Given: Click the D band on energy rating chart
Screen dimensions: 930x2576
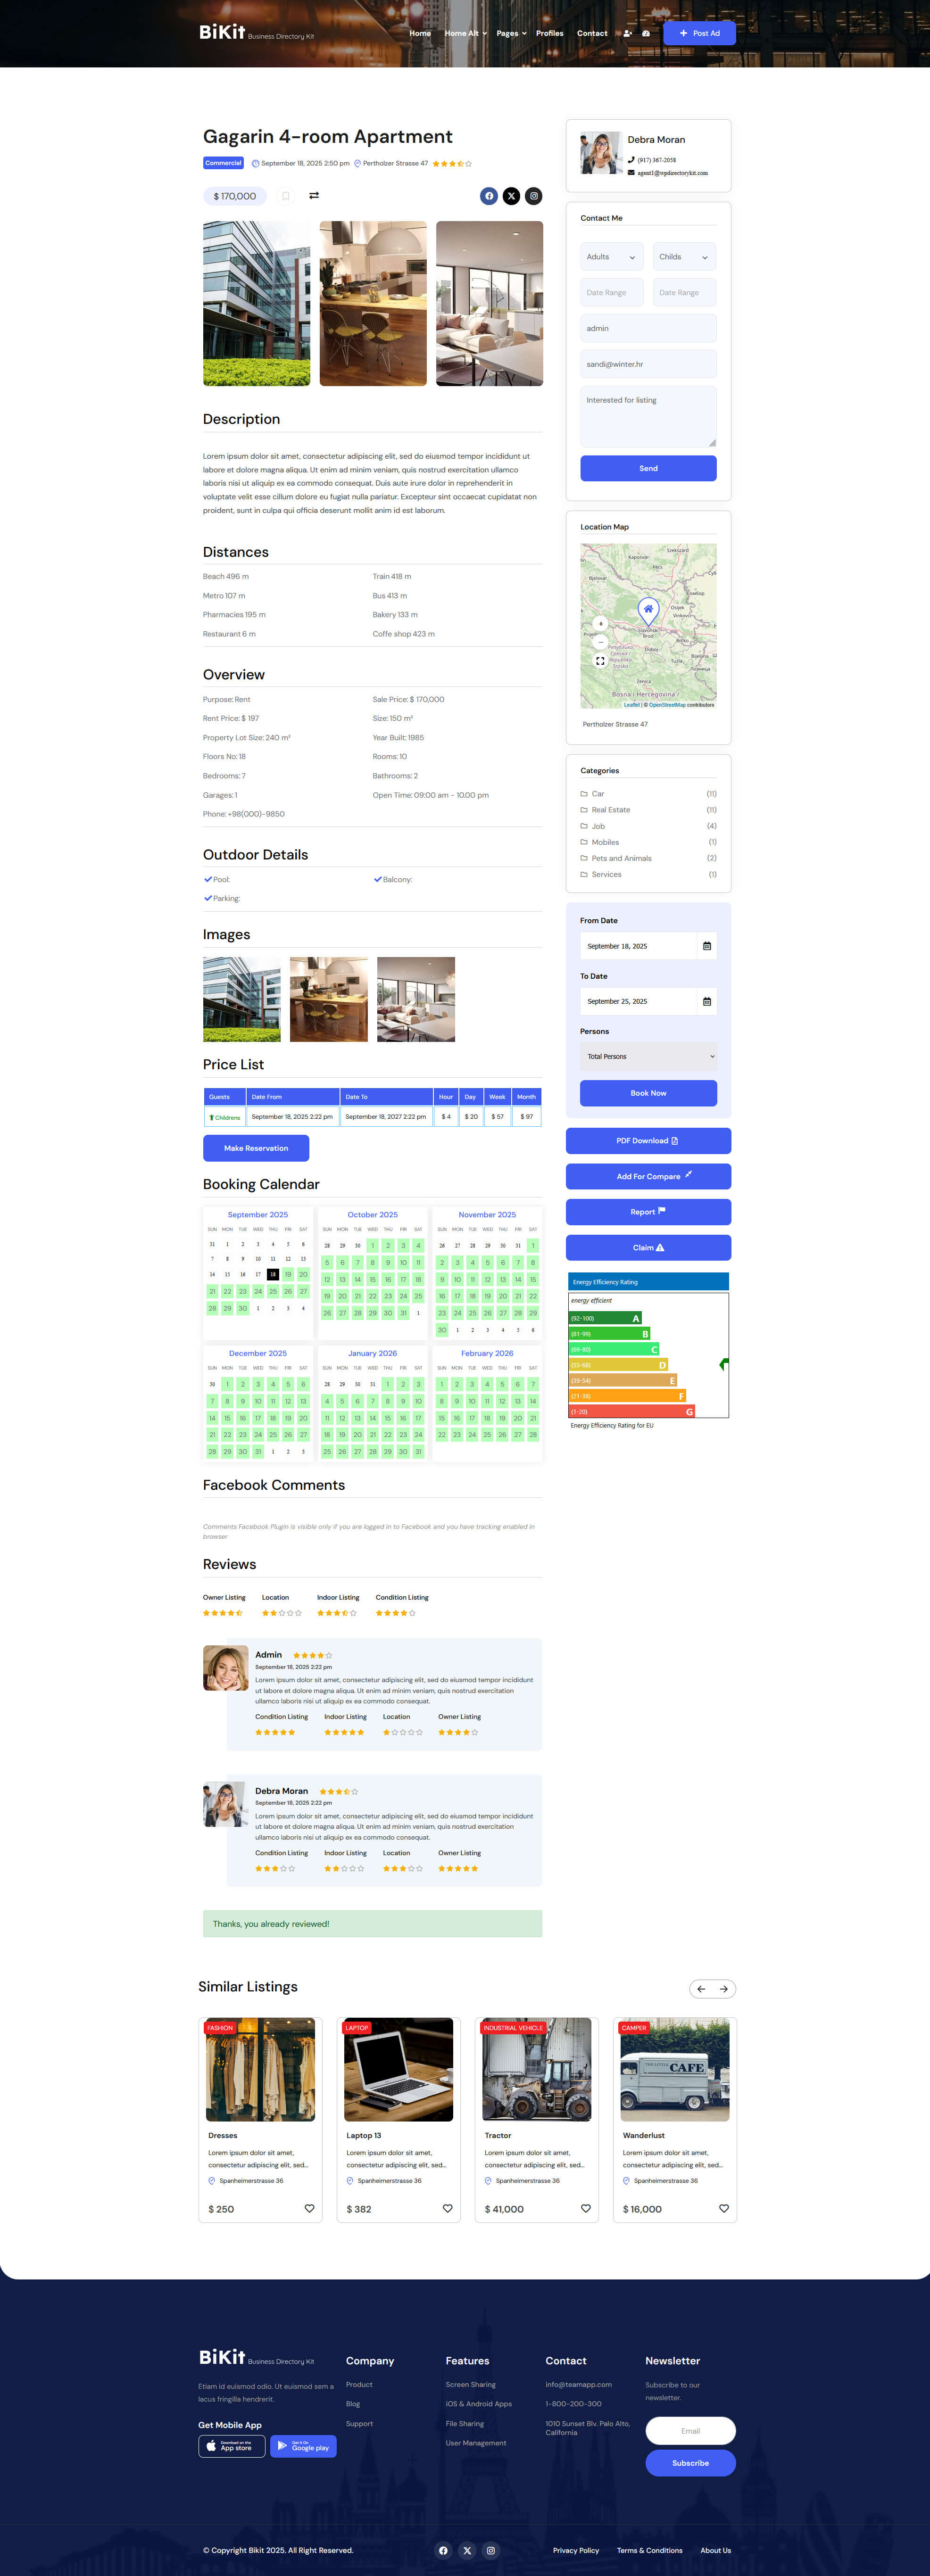Looking at the screenshot, I should click(x=618, y=1365).
